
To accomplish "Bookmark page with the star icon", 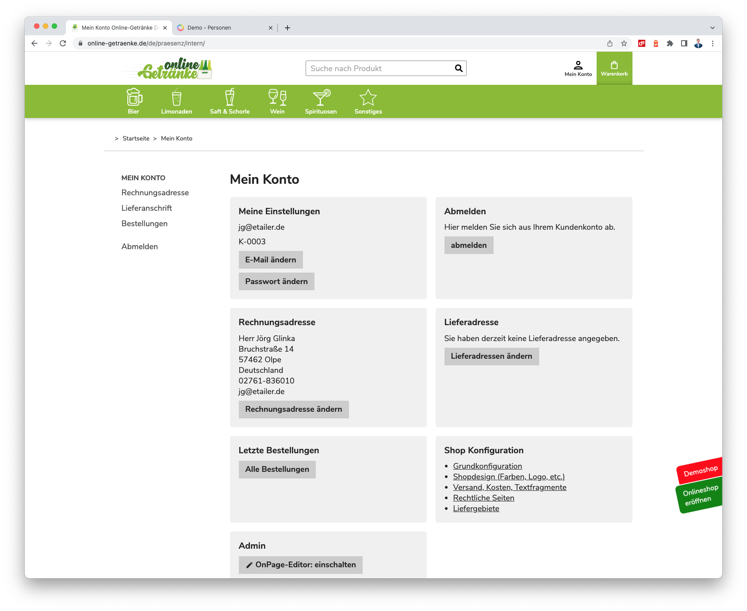I will click(624, 43).
